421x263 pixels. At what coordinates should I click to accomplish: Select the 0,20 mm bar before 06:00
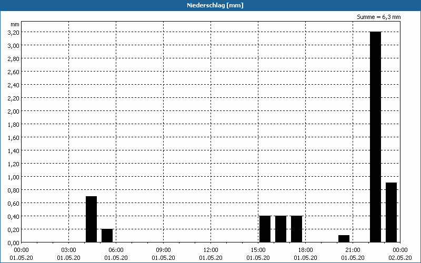pyautogui.click(x=107, y=236)
